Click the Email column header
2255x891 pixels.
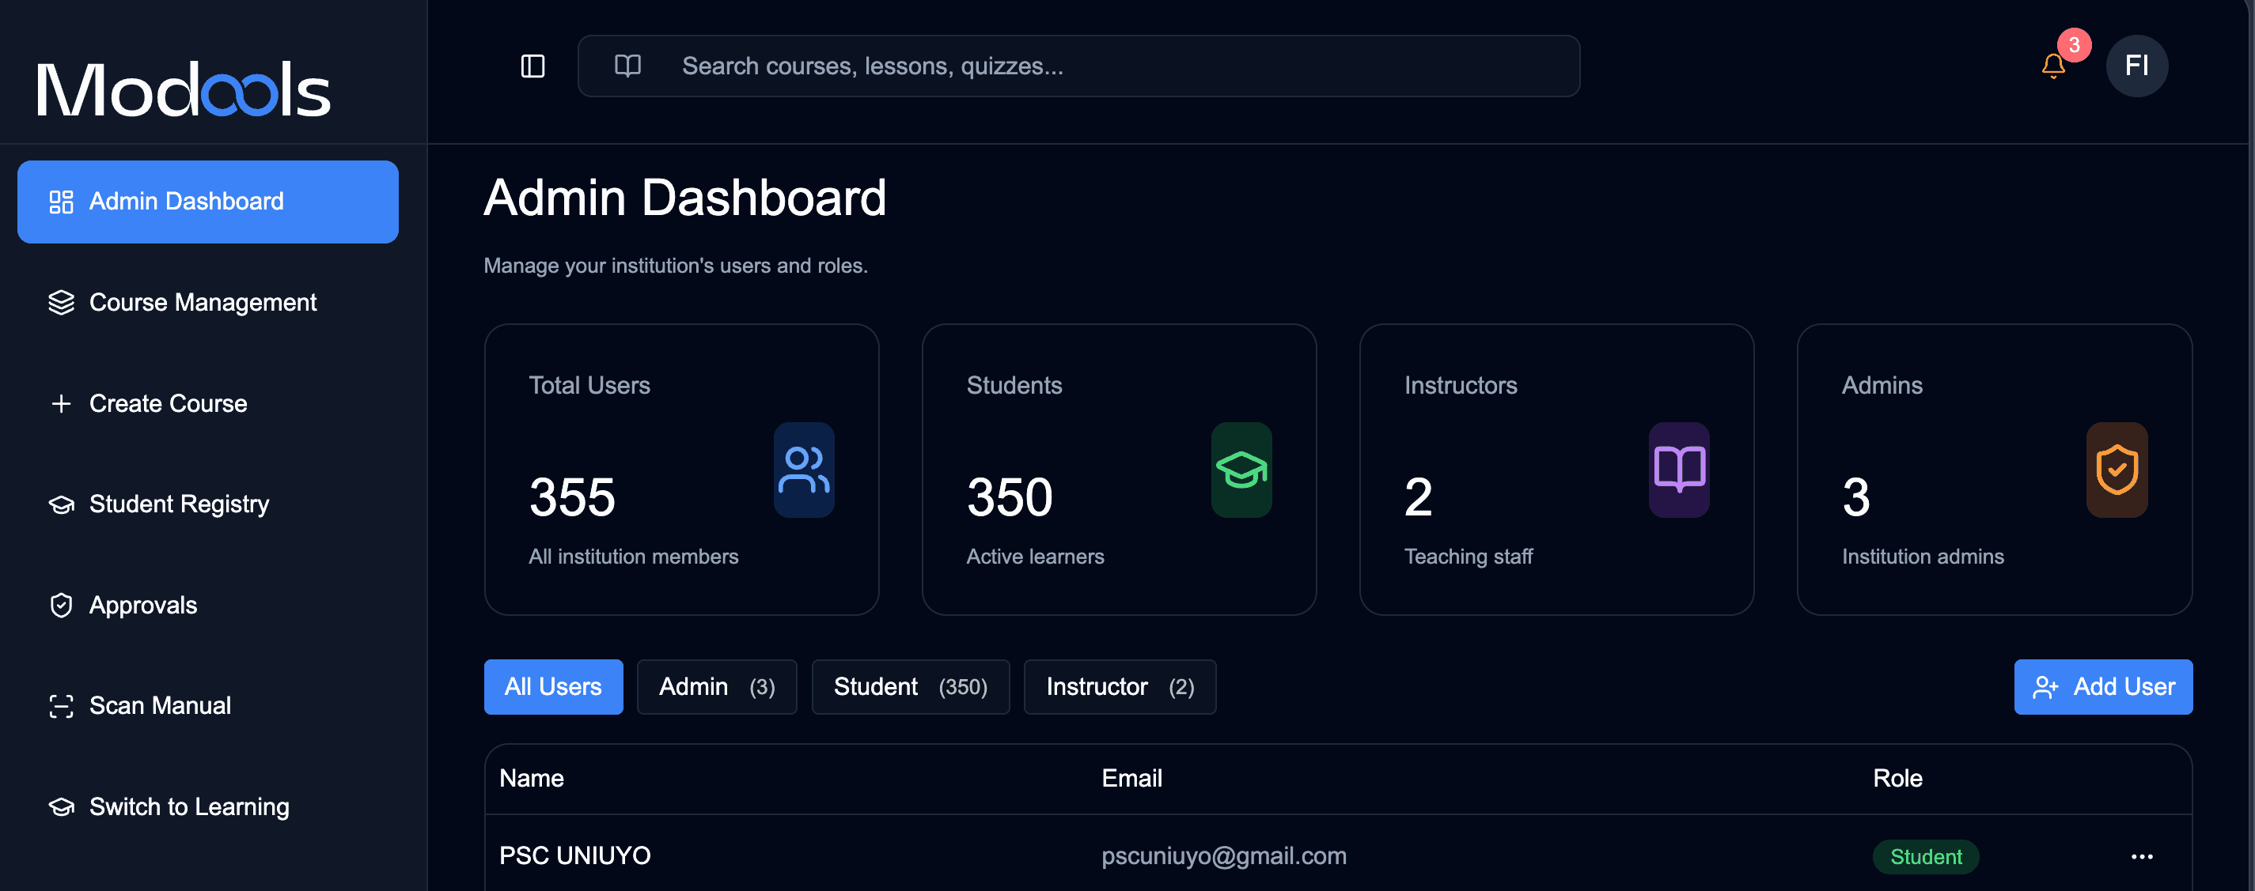tap(1131, 778)
